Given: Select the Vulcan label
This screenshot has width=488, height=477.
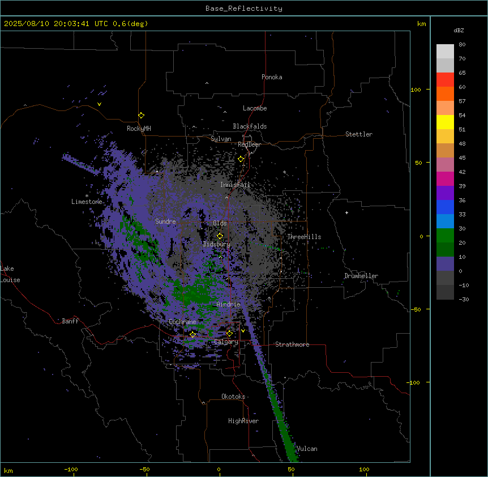Looking at the screenshot, I should pyautogui.click(x=307, y=449).
